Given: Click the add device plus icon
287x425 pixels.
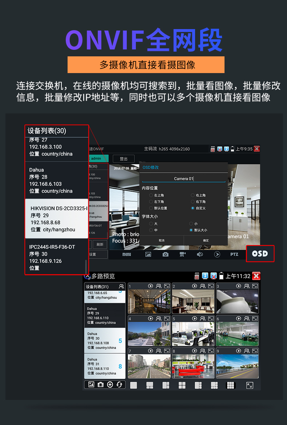Looking at the screenshot, I should pos(110,385).
